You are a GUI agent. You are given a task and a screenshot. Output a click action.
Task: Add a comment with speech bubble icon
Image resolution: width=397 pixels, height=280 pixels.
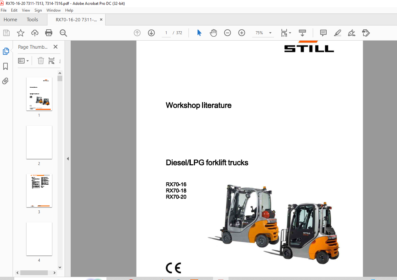(323, 33)
